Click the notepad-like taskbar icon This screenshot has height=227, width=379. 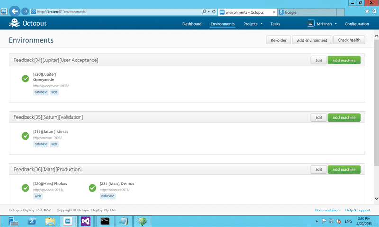point(124,221)
